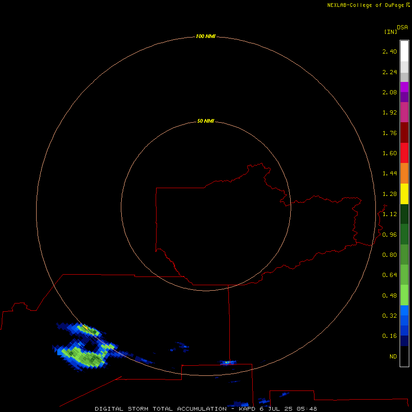Click the 100 NMI range ring label
Screen dimensions: 412x412
(x=206, y=36)
